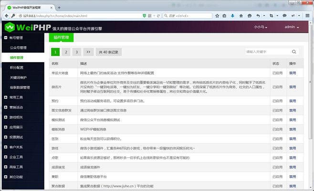The width and height of the screenshot is (314, 191).
Task: Click the magnifier icon in browser search box
Action: [x=166, y=16]
